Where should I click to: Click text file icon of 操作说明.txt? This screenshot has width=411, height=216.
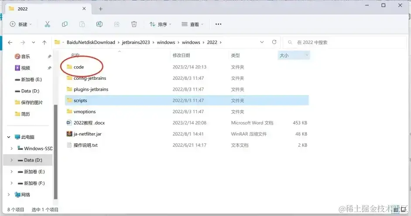(x=69, y=145)
